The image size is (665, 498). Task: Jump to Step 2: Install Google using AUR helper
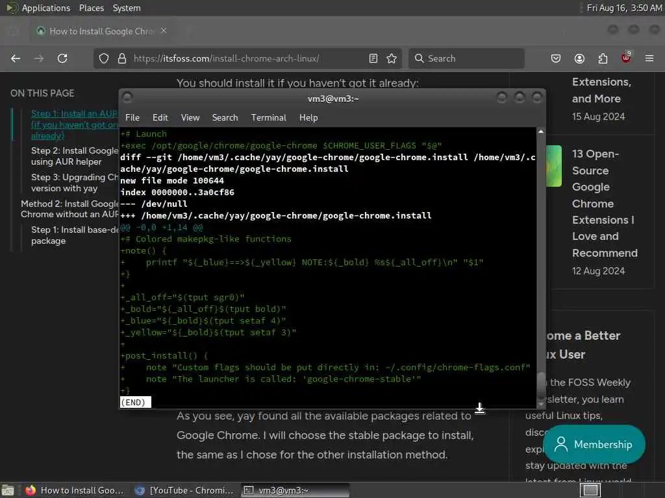(75, 156)
